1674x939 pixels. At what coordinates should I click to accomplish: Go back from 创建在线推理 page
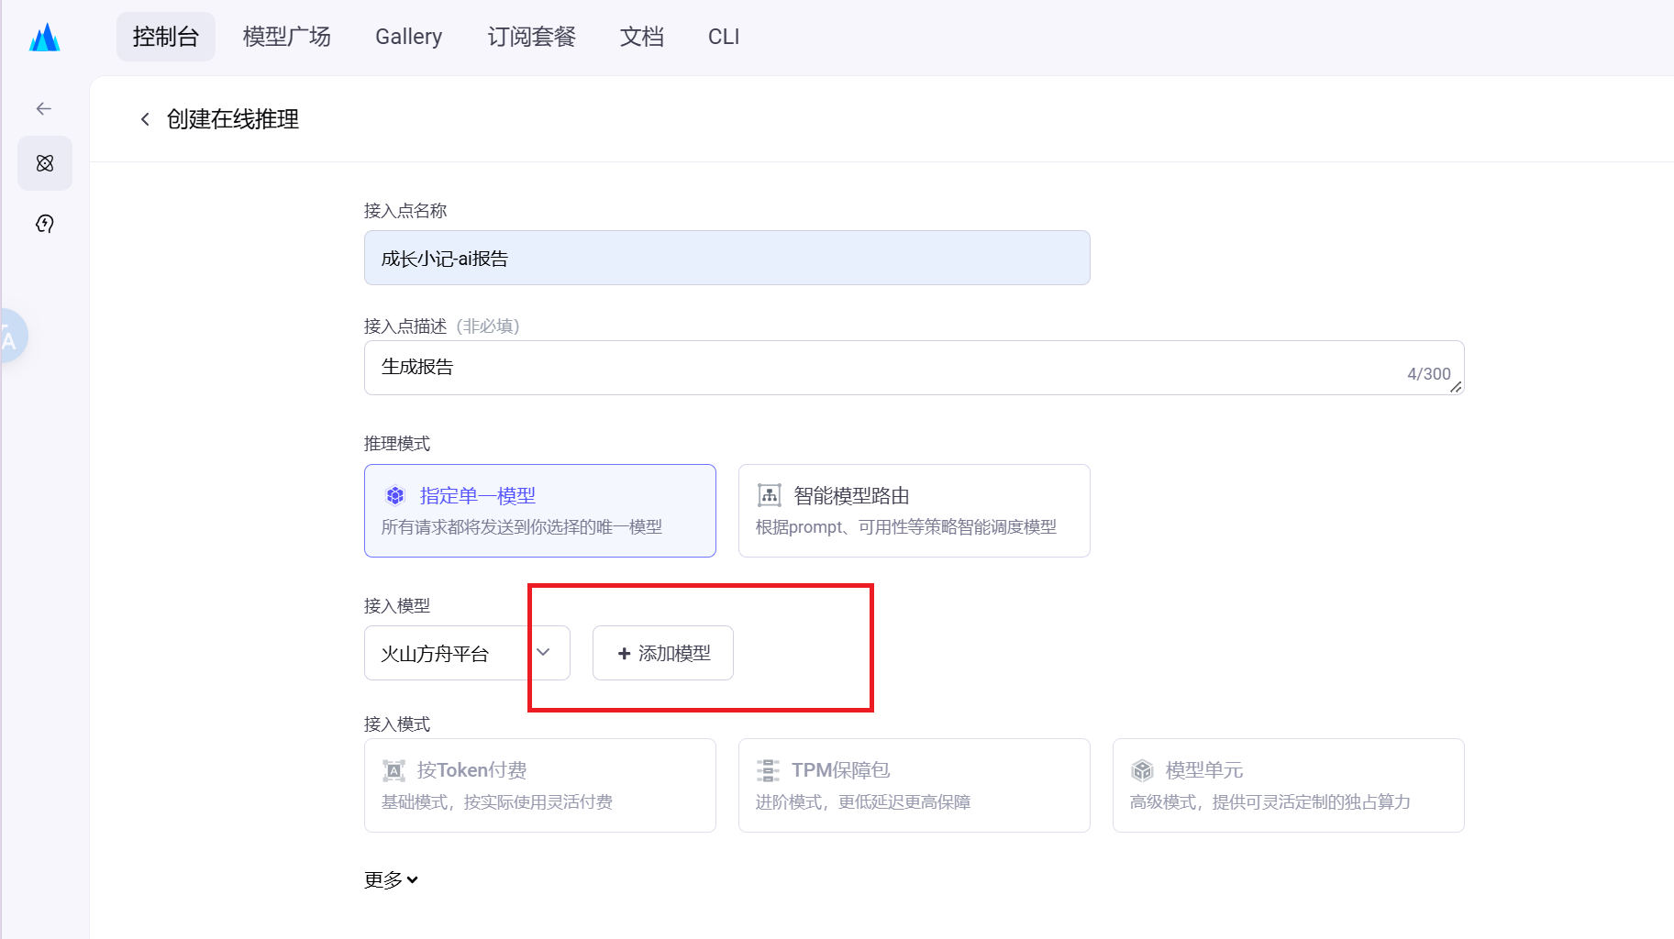point(145,119)
